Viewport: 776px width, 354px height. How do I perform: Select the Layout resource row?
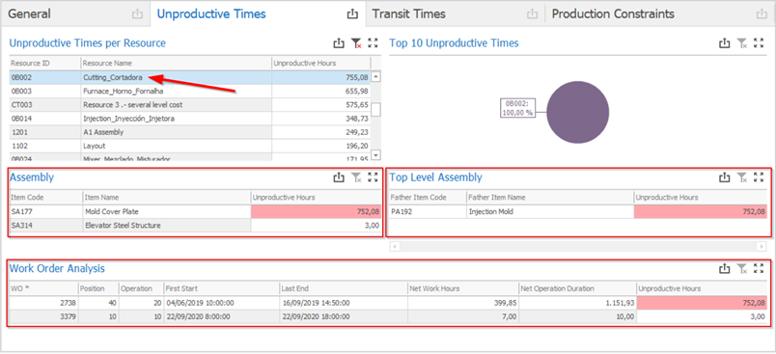pyautogui.click(x=190, y=147)
